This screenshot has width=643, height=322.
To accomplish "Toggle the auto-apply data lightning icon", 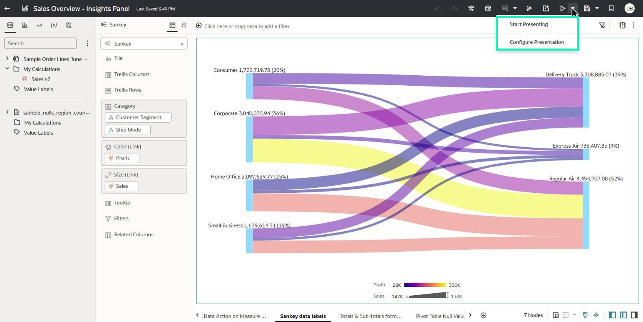I will 596,315.
